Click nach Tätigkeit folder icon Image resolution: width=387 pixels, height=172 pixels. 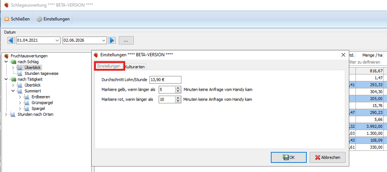13,80
